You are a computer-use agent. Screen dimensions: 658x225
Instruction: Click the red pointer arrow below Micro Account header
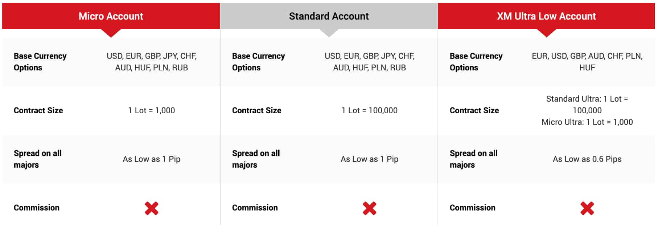(x=111, y=33)
